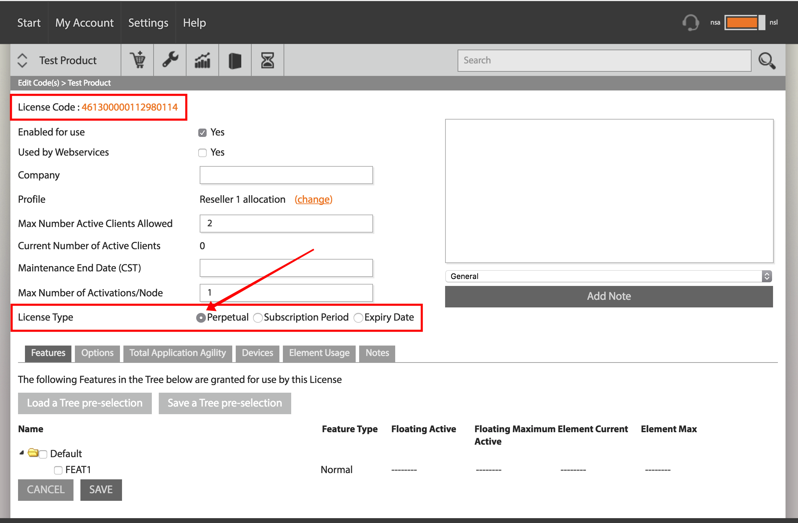
Task: Toggle the nsa/nsl orange switch
Action: 745,23
